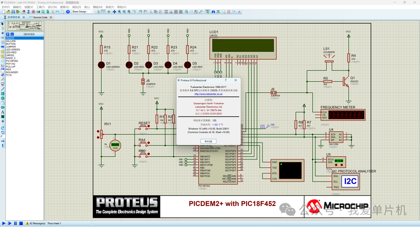Click the rotation angle input field
The width and height of the screenshot is (420, 227).
click(x=3, y=136)
